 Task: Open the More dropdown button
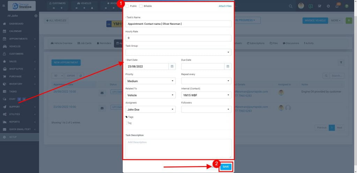coord(336,21)
